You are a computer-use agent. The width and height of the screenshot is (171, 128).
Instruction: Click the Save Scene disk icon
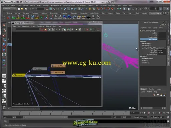tap(26, 9)
